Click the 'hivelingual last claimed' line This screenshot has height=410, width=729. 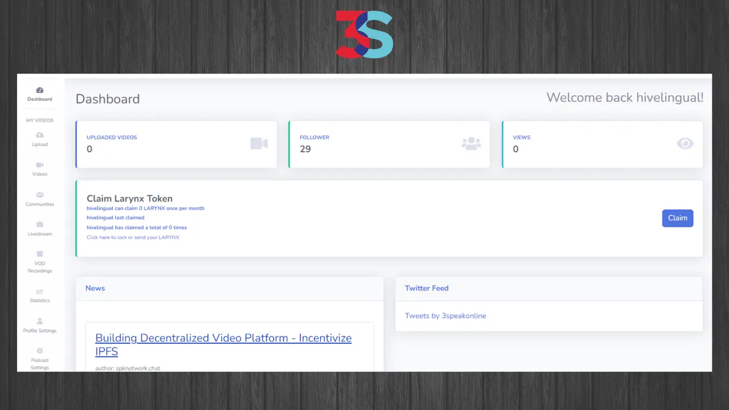coord(116,218)
